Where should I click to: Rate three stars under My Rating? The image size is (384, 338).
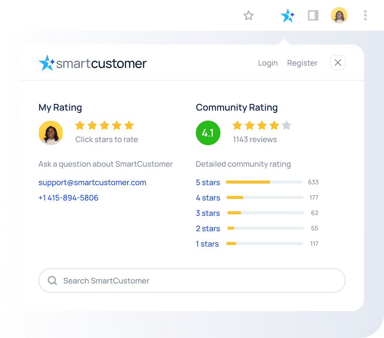click(x=104, y=125)
